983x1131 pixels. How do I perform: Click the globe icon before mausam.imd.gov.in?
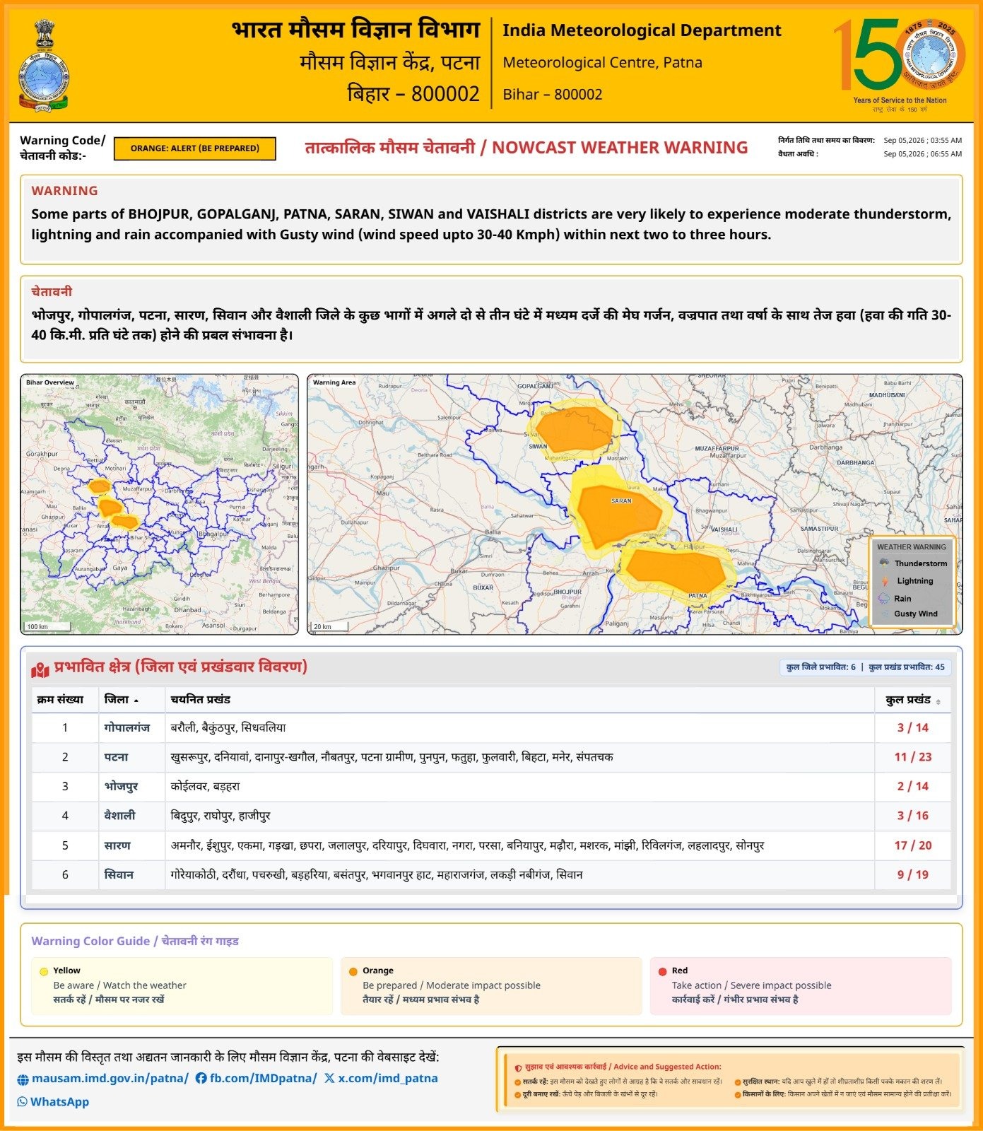click(x=23, y=1079)
